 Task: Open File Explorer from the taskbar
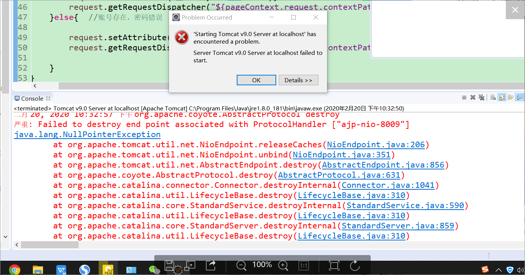click(38, 269)
